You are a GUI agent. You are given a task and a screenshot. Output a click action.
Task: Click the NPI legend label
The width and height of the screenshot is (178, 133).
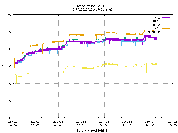[x=157, y=29]
